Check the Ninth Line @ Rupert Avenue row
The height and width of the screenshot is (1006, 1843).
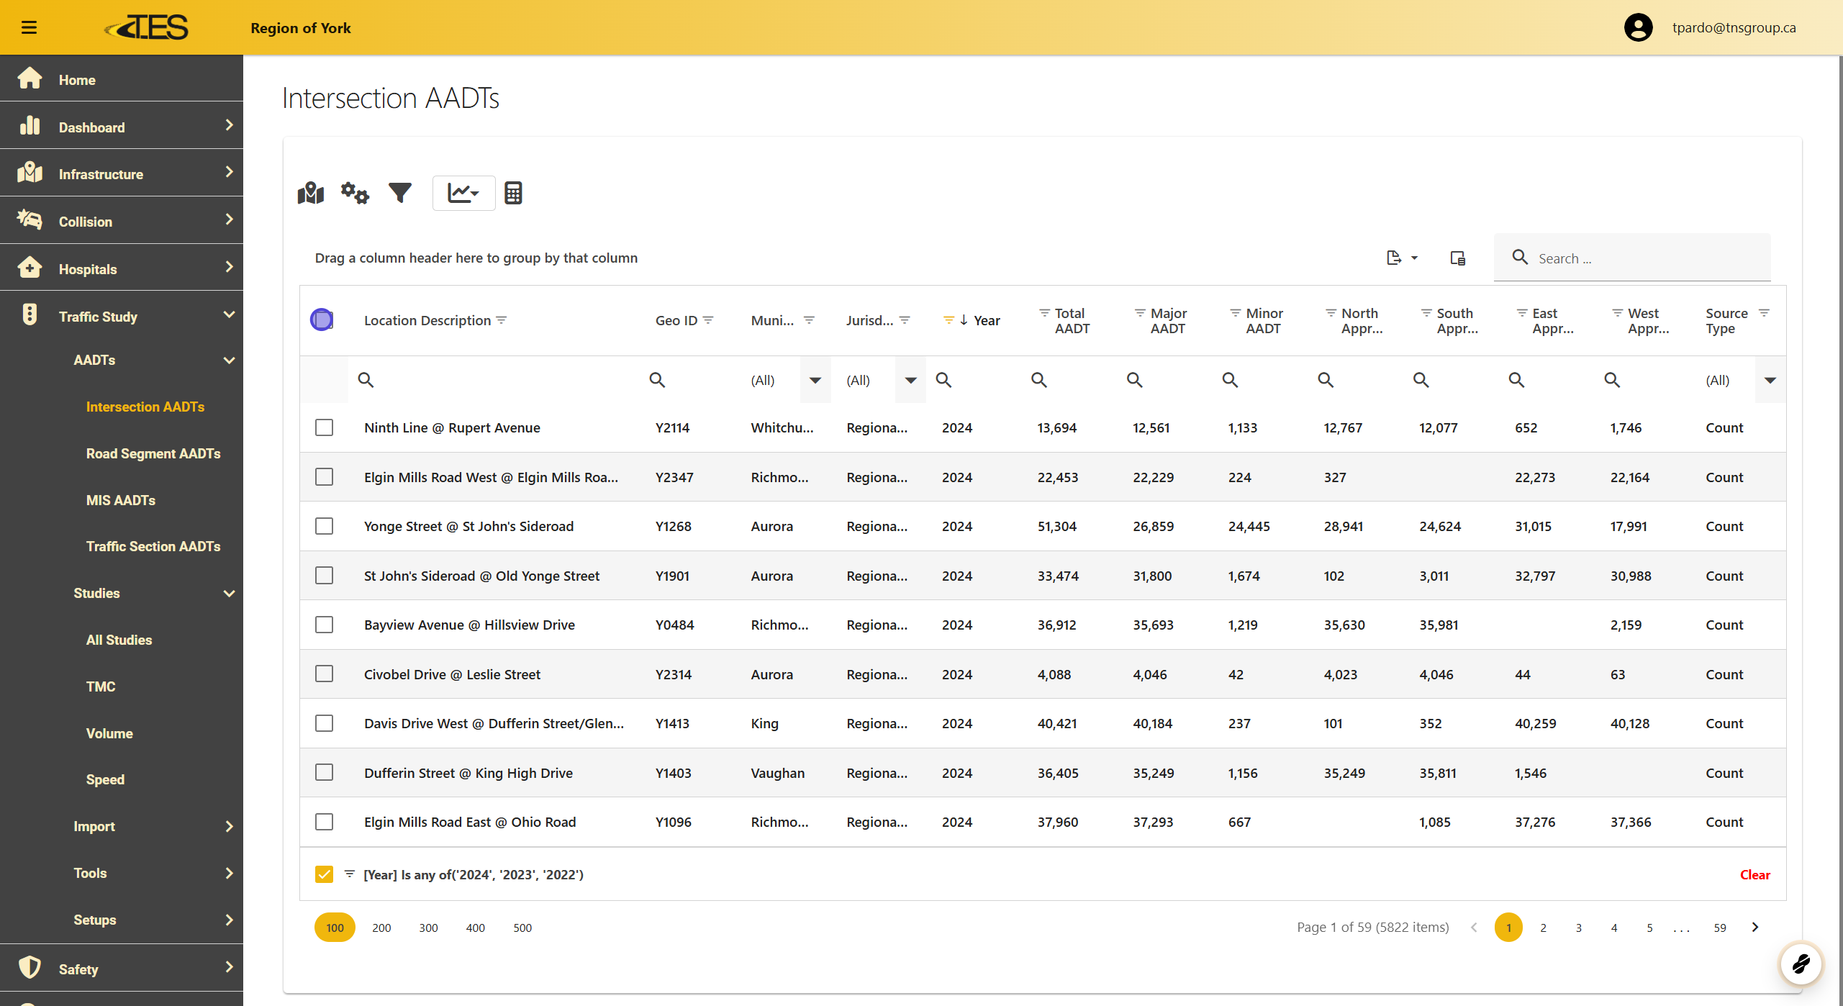[324, 427]
